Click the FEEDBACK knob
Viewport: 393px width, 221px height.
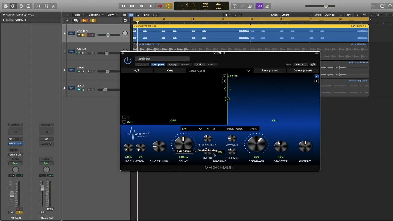(x=256, y=144)
